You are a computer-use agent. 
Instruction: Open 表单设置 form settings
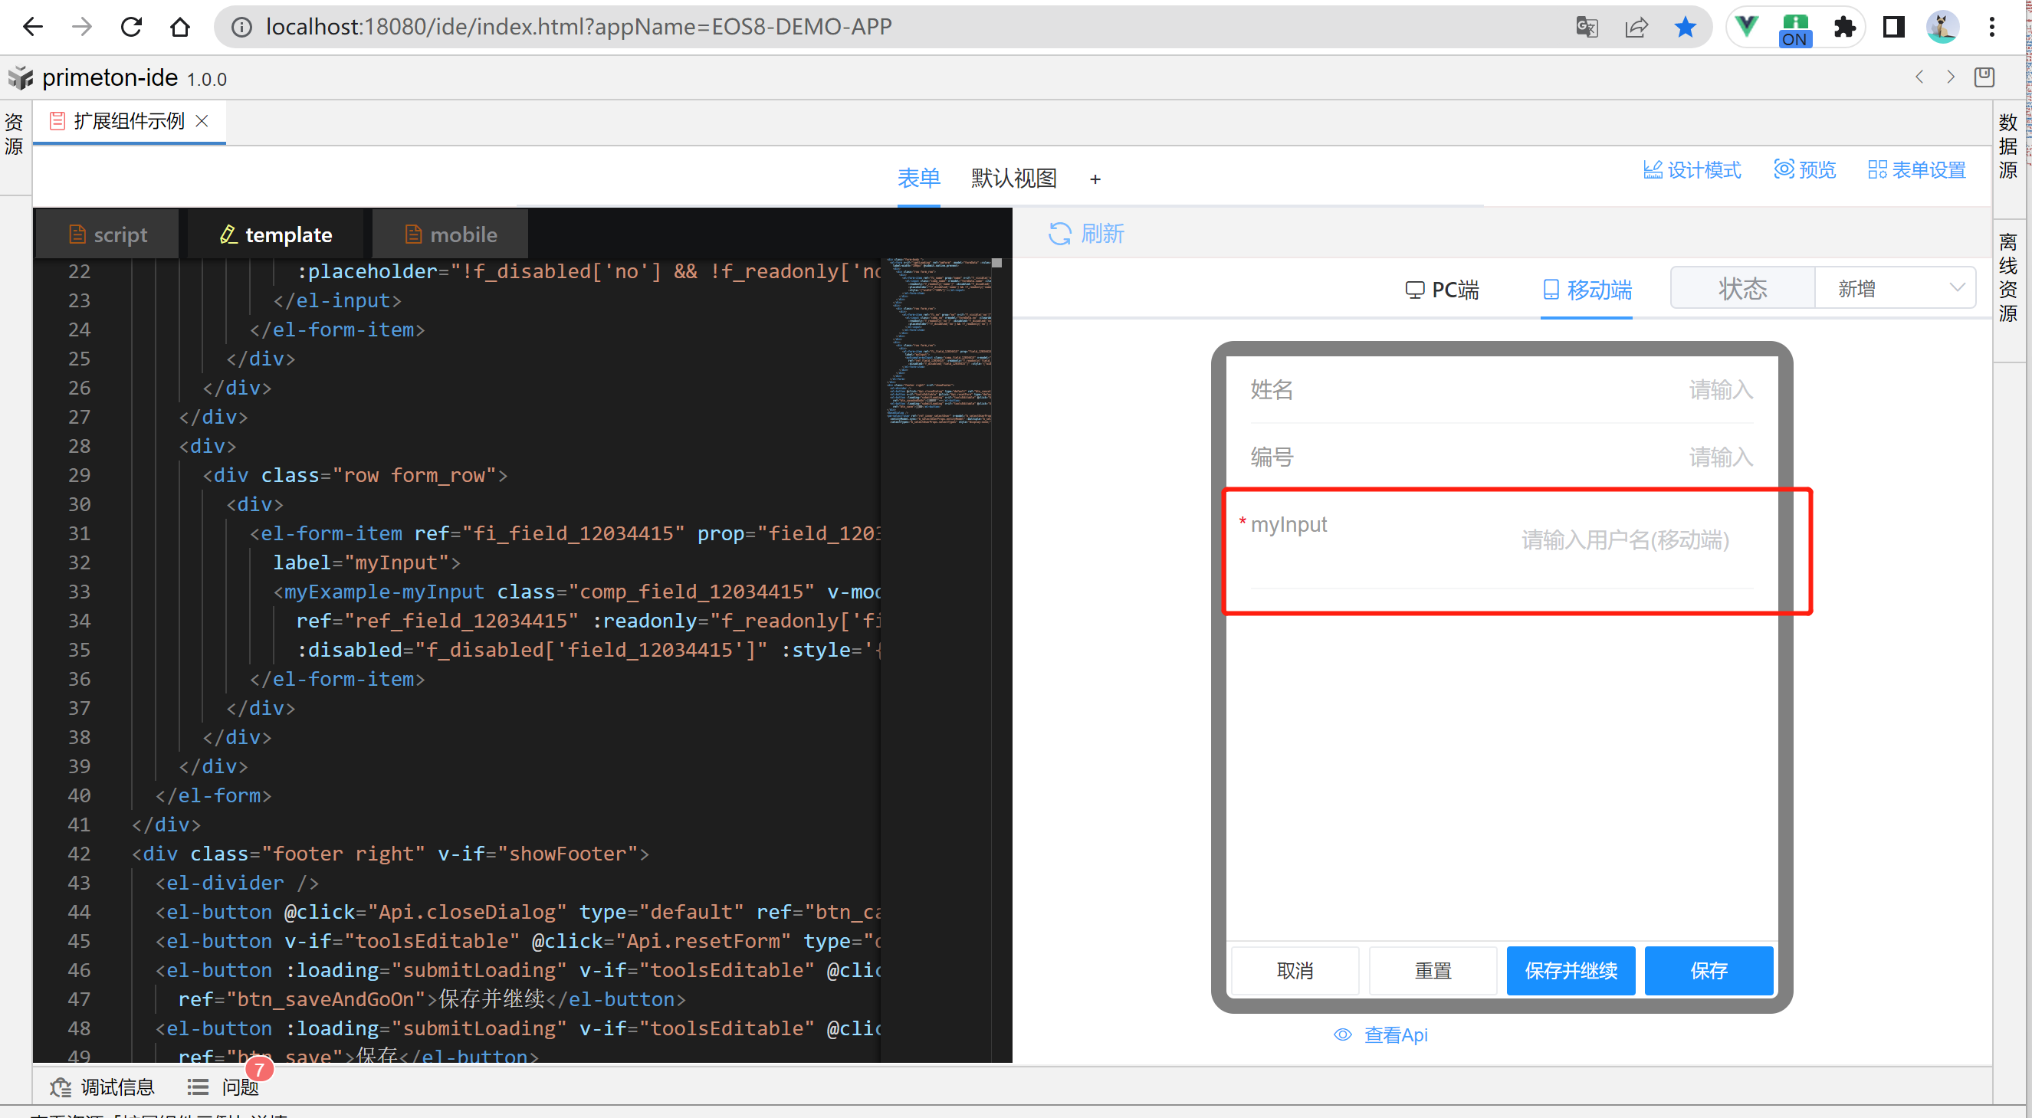[x=1917, y=169]
